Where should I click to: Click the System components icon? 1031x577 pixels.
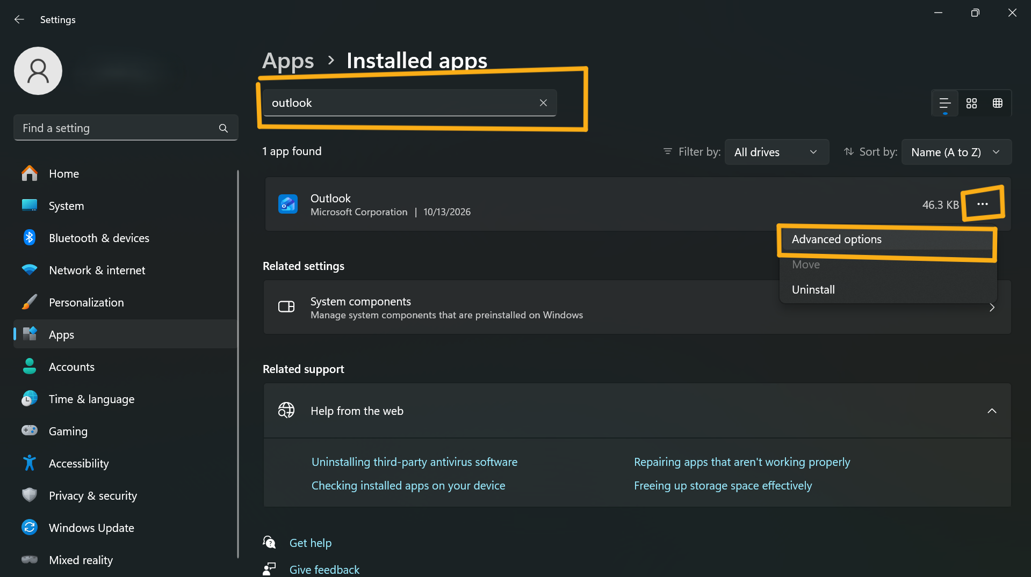pos(286,307)
